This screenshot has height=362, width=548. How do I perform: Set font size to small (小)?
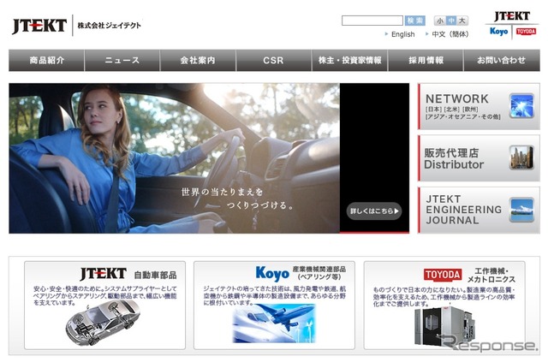[x=439, y=21]
